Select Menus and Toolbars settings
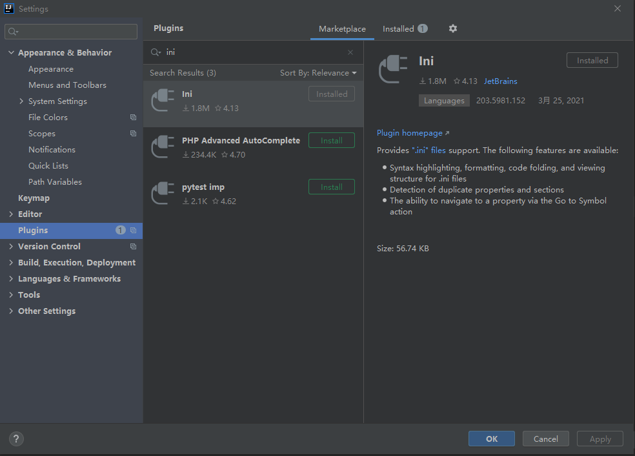The width and height of the screenshot is (635, 456). [67, 85]
